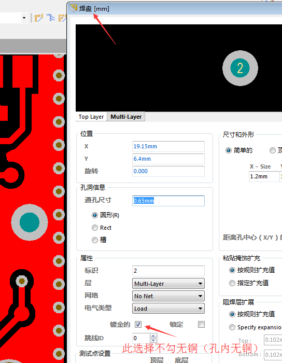This screenshot has width=282, height=363.
Task: Switch to the Multi-Layer tab
Action: (126, 117)
